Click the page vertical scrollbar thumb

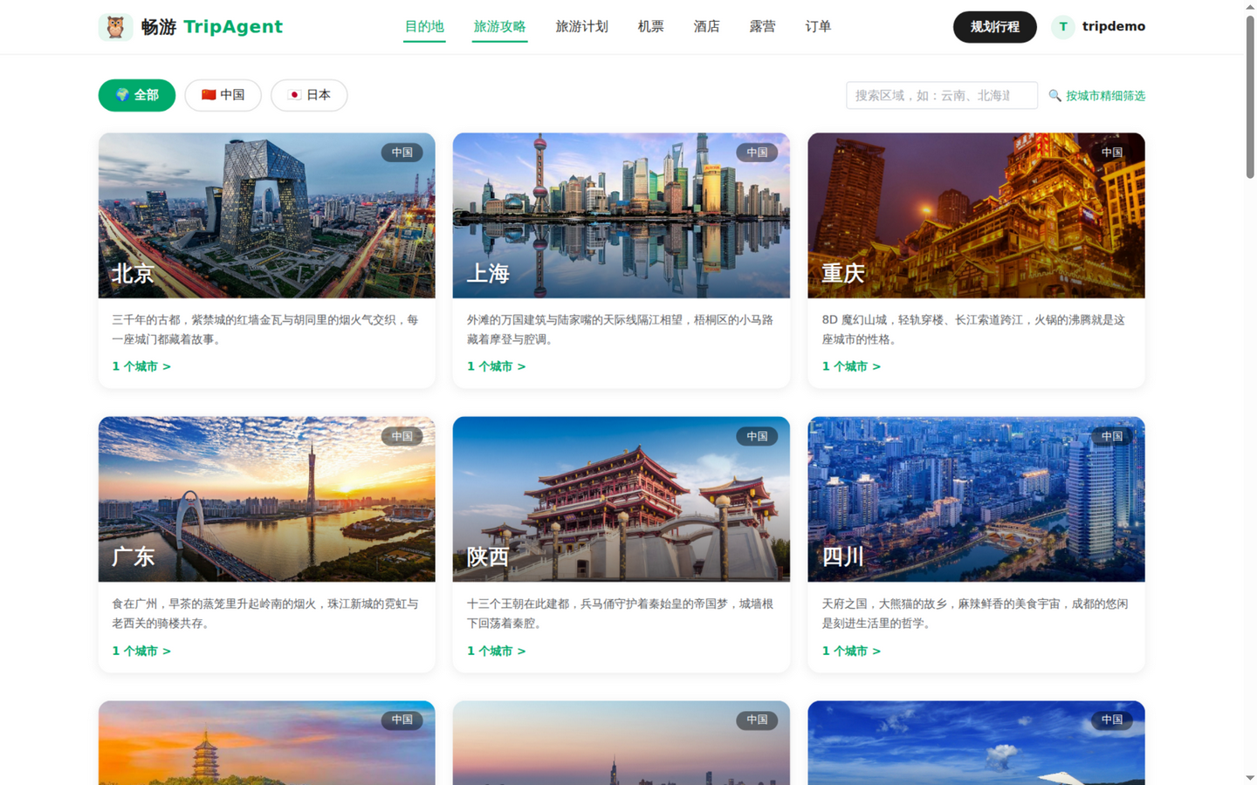(1250, 97)
